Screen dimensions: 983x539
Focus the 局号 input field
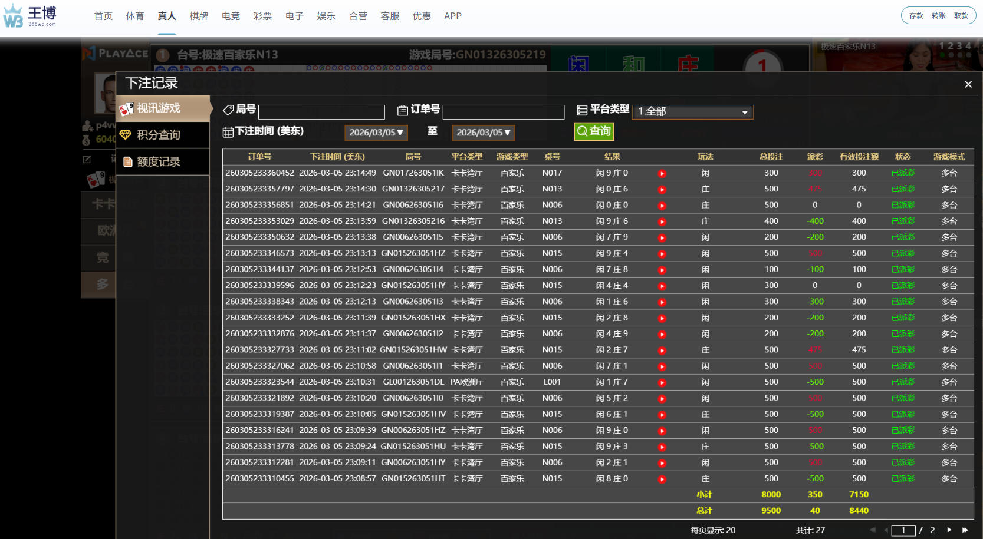click(x=321, y=112)
